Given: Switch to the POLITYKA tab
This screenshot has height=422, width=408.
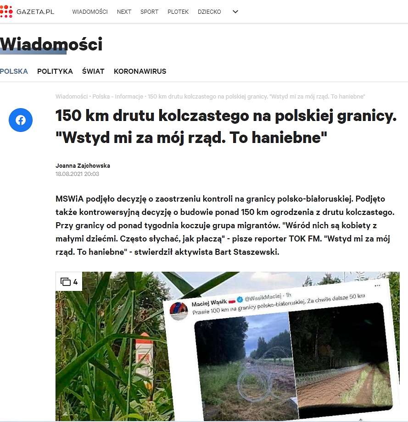Looking at the screenshot, I should pyautogui.click(x=55, y=71).
